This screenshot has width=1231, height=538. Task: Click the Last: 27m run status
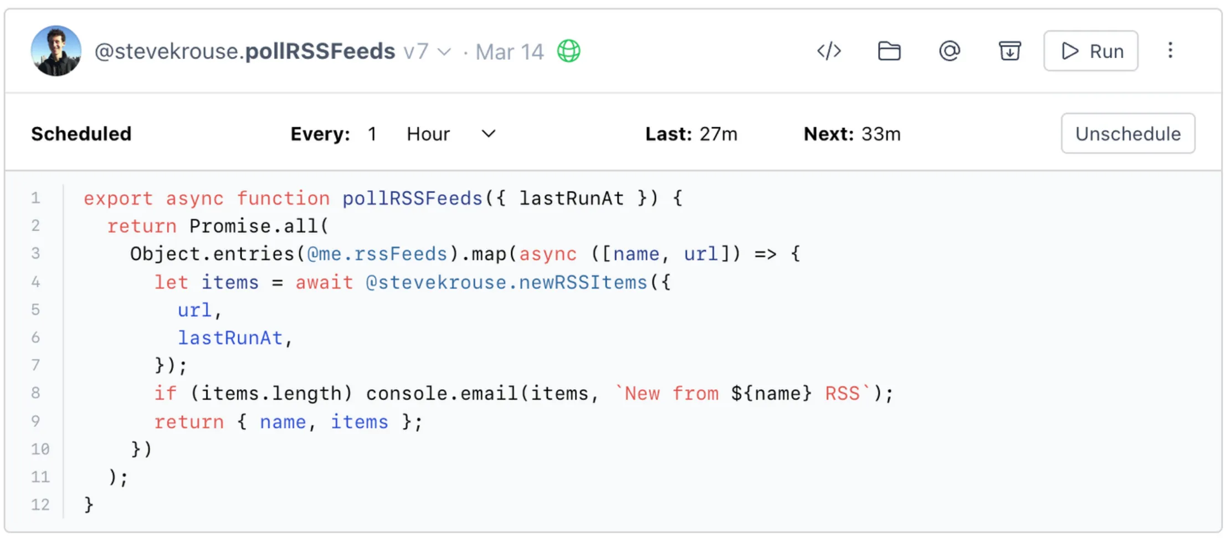pyautogui.click(x=691, y=134)
